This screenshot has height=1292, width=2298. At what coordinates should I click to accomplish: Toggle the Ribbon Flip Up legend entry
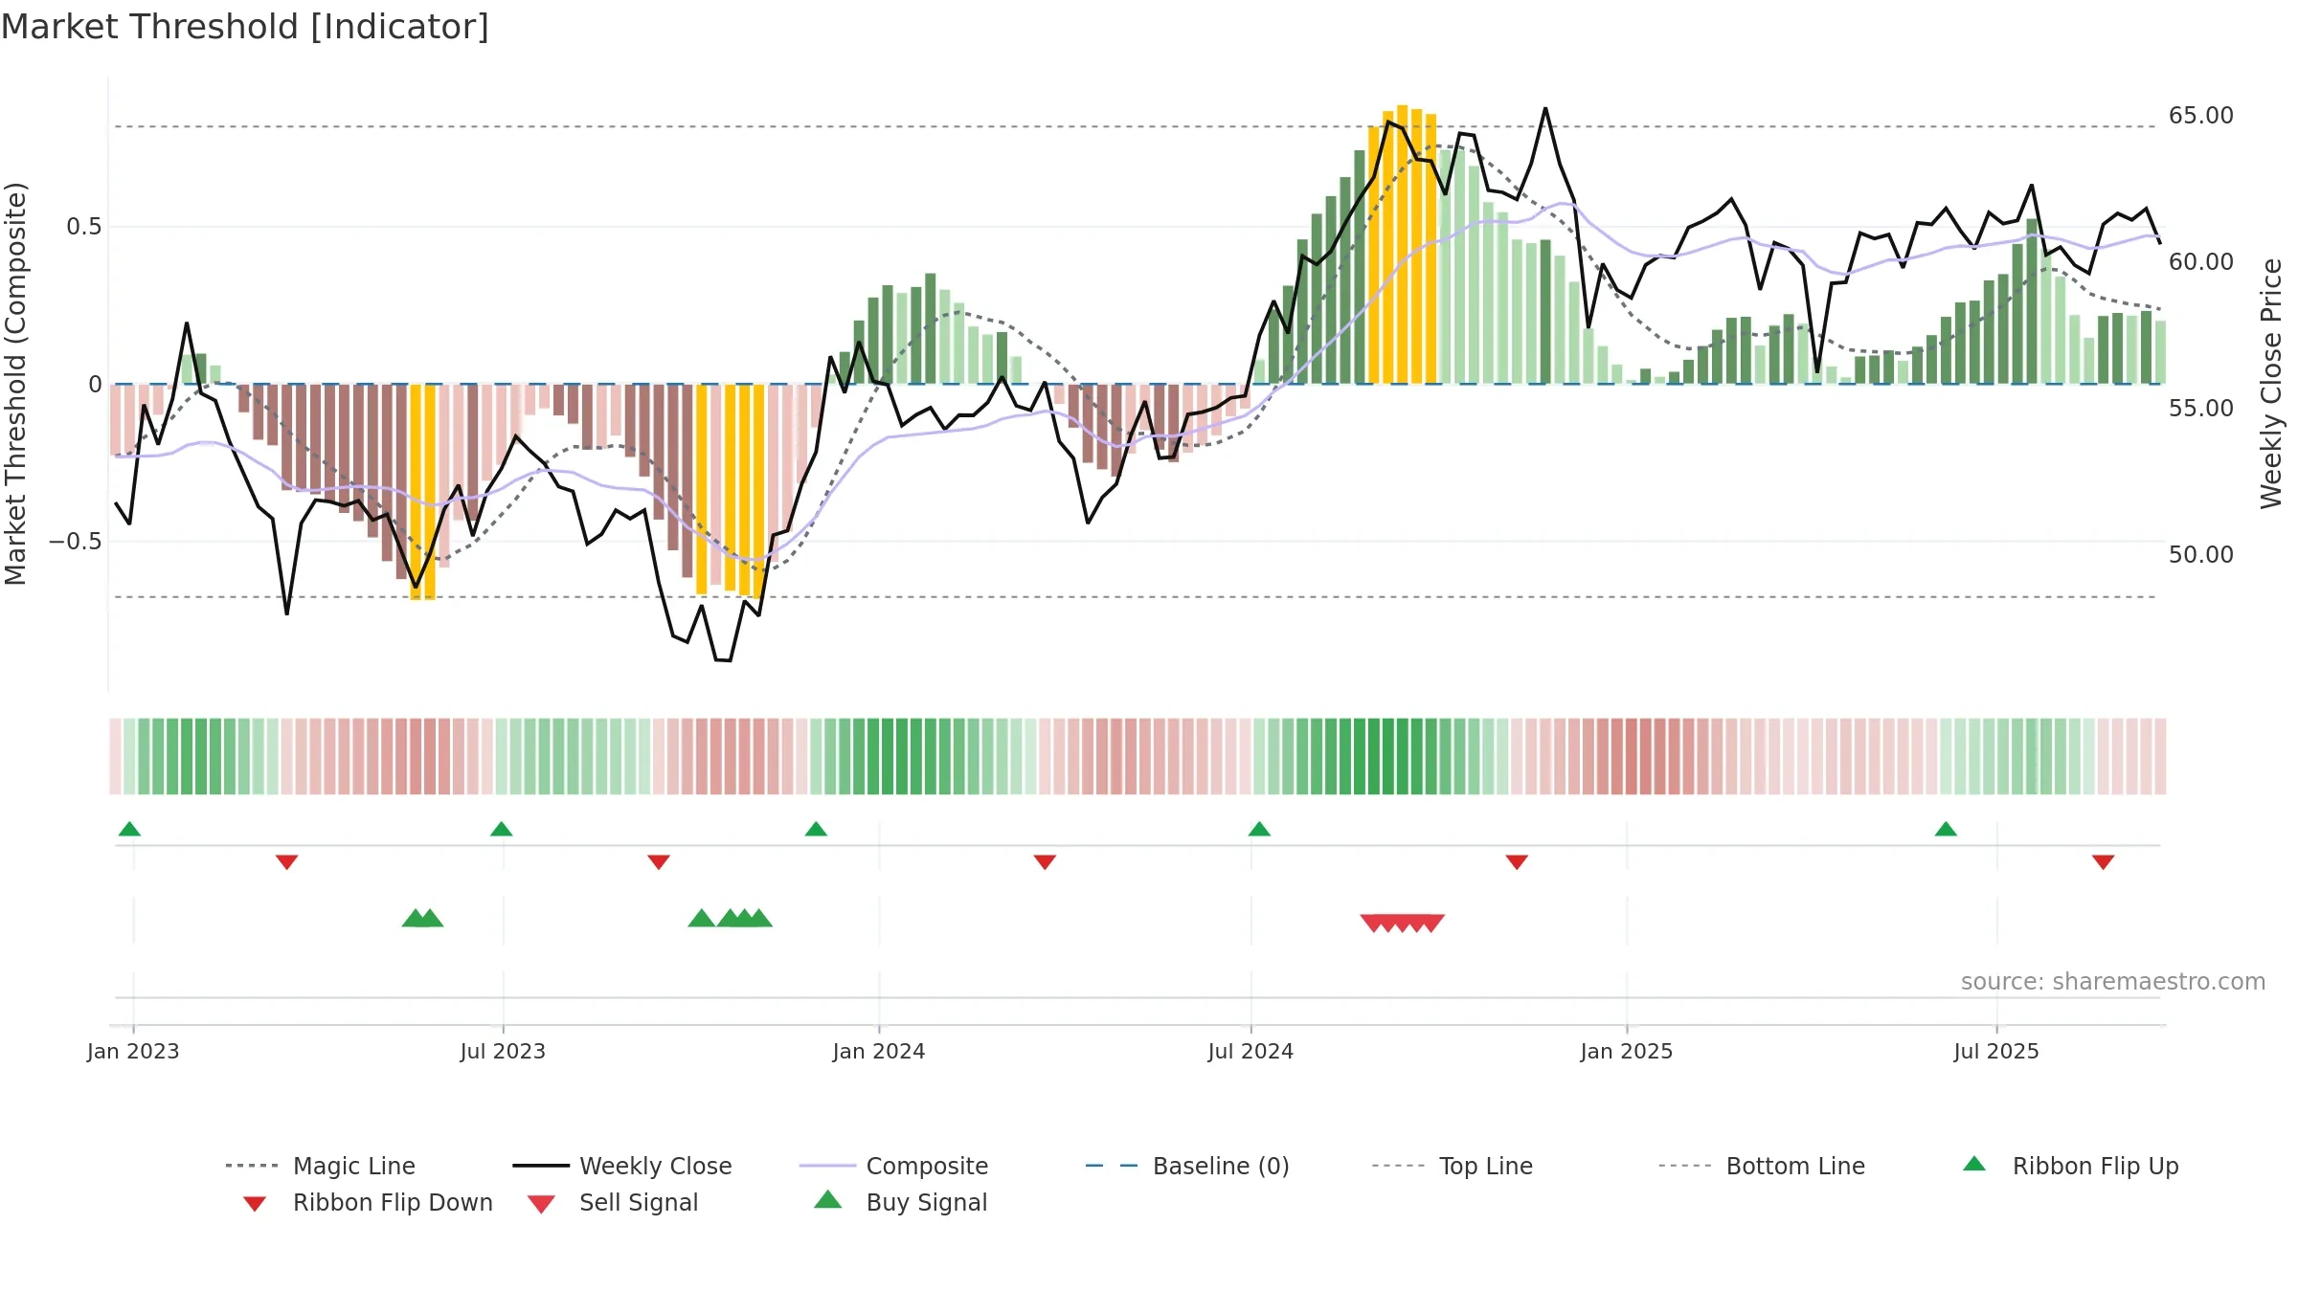[2070, 1166]
